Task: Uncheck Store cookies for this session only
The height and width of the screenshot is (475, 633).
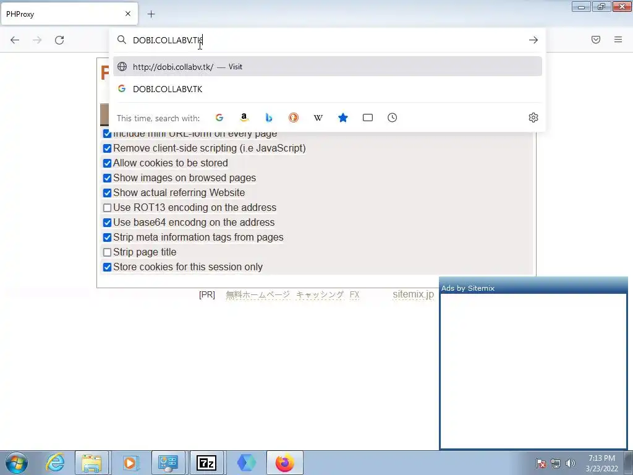Action: [107, 267]
